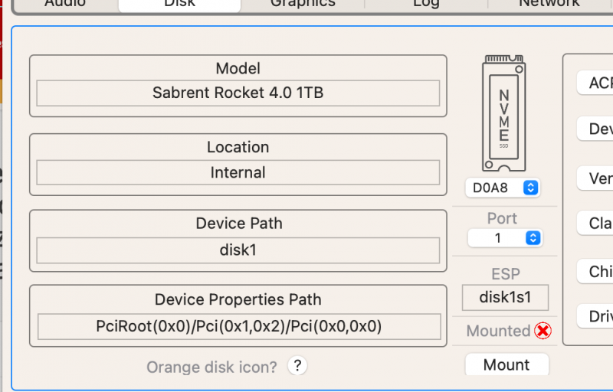Viewport: 613px width, 392px height.
Task: Click the partially visible Chi button
Action: (596, 271)
